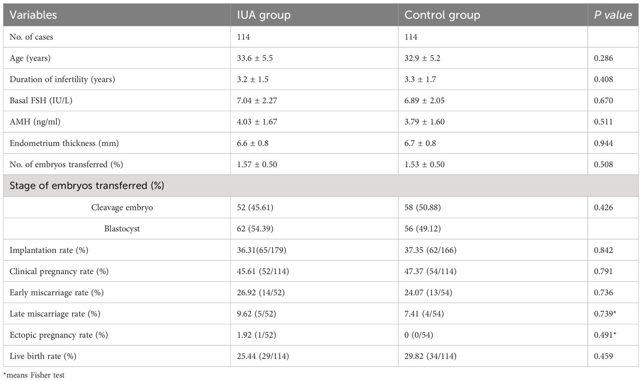Select Ectopic pregnancy rate IUA value 1.92 (1/52)

[256, 335]
